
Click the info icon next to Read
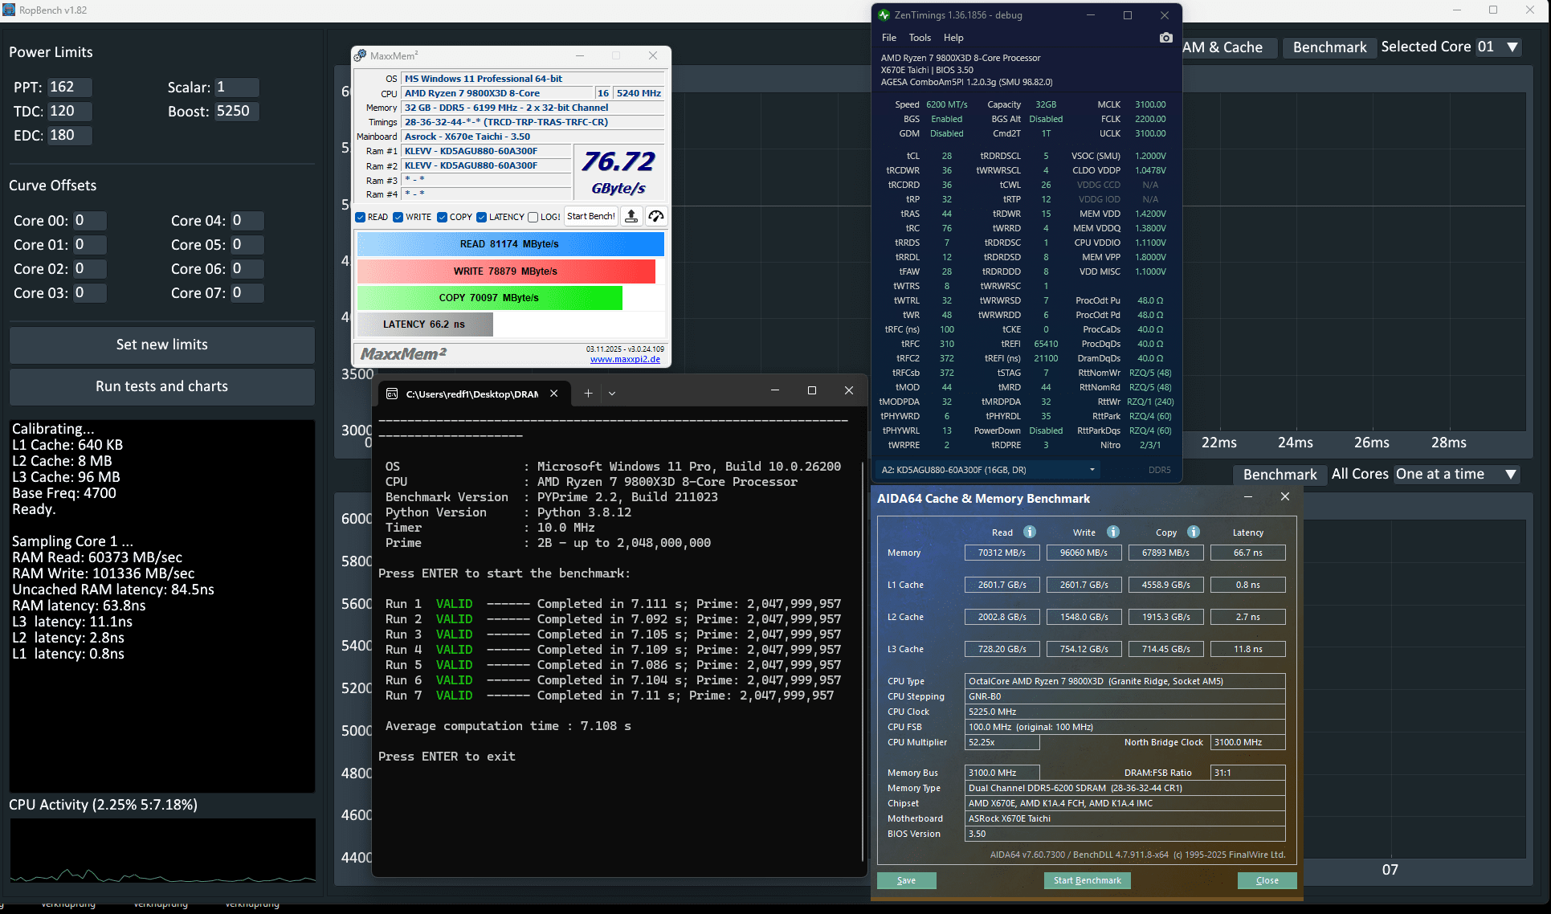point(1030,532)
